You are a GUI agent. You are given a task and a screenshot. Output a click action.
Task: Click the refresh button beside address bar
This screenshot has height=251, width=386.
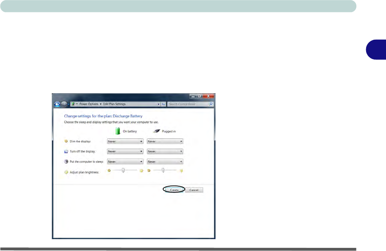pyautogui.click(x=163, y=104)
